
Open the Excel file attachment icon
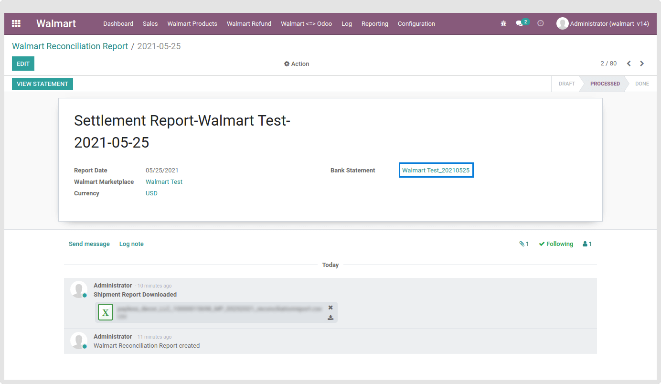point(106,312)
